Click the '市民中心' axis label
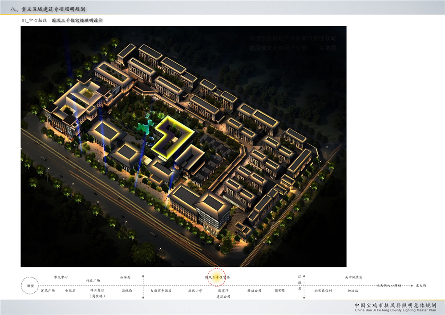Image resolution: width=445 pixels, height=315 pixels. click(61, 277)
